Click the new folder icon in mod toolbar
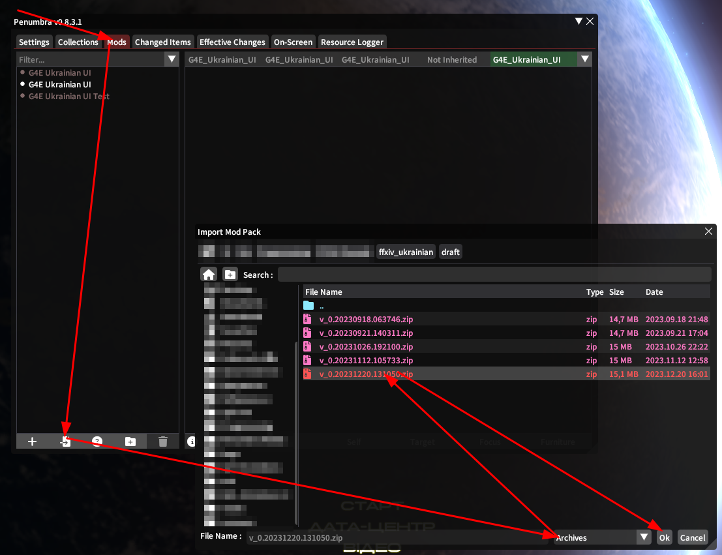 point(130,442)
